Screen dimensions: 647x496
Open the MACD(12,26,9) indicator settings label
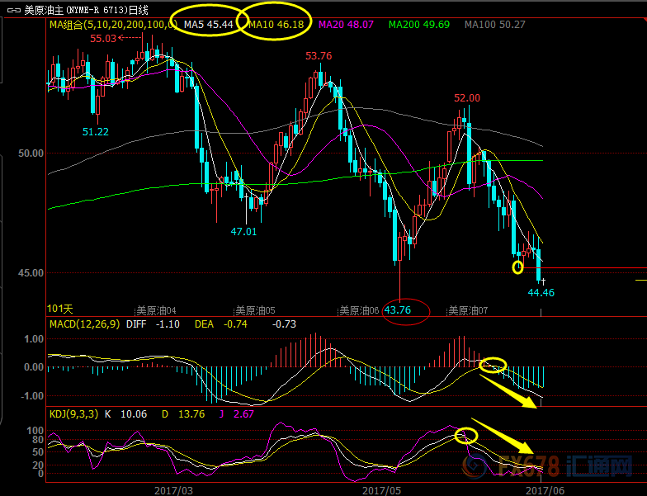pos(83,324)
